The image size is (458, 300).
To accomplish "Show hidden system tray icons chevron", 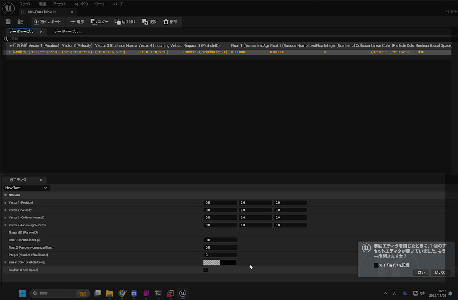I will 385,294.
